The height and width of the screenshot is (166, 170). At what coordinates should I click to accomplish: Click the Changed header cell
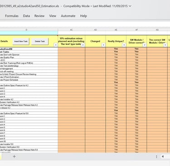[95, 41]
